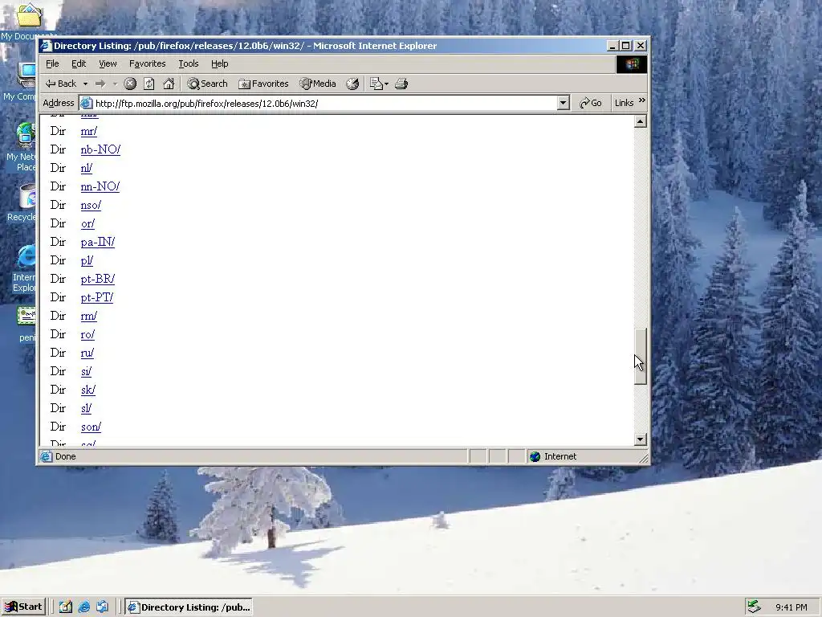Click the scrollbar down arrow
Image resolution: width=822 pixels, height=617 pixels.
[x=640, y=439]
